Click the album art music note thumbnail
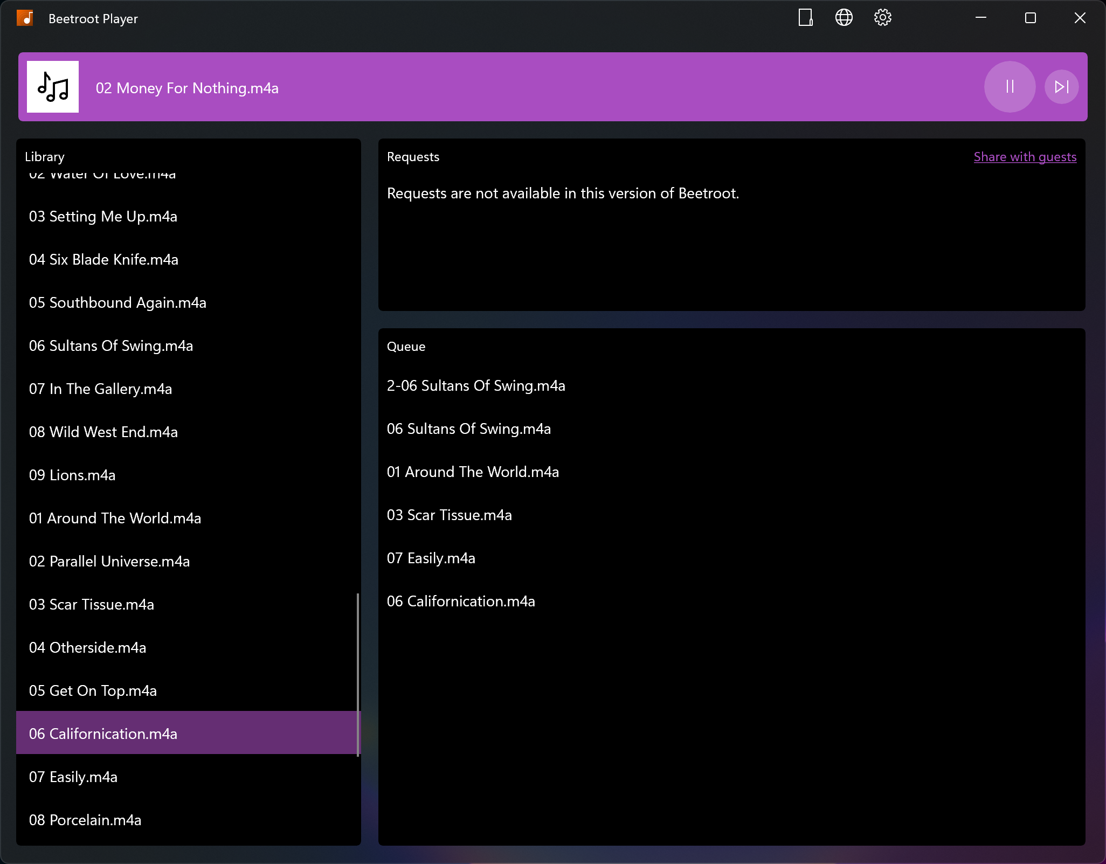Screen dimensions: 1106x864 coord(53,87)
